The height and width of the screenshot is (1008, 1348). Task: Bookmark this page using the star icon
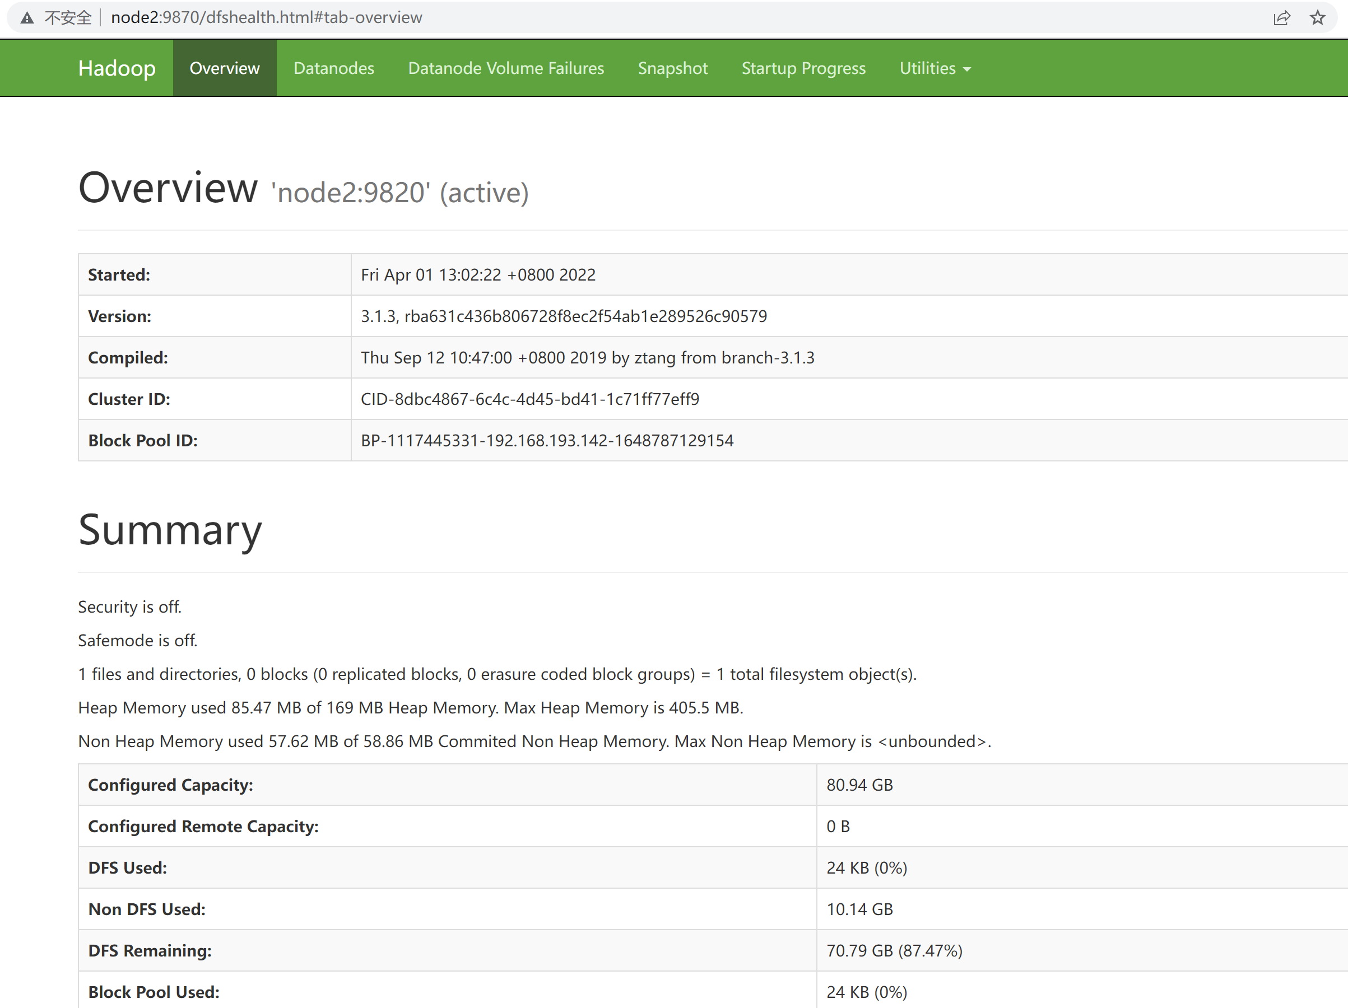(x=1318, y=18)
